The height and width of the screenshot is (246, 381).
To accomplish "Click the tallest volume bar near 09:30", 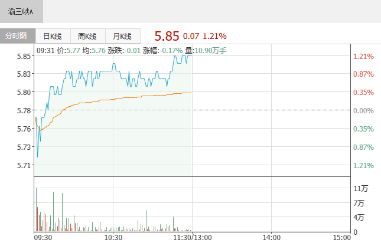I will click(x=37, y=209).
